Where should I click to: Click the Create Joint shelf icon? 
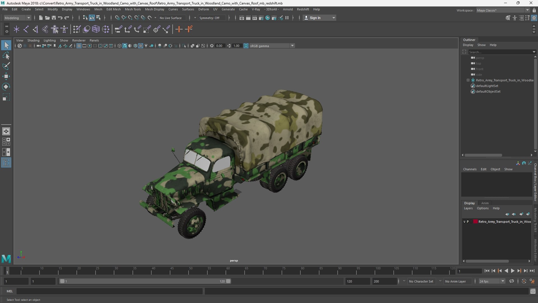(26, 29)
